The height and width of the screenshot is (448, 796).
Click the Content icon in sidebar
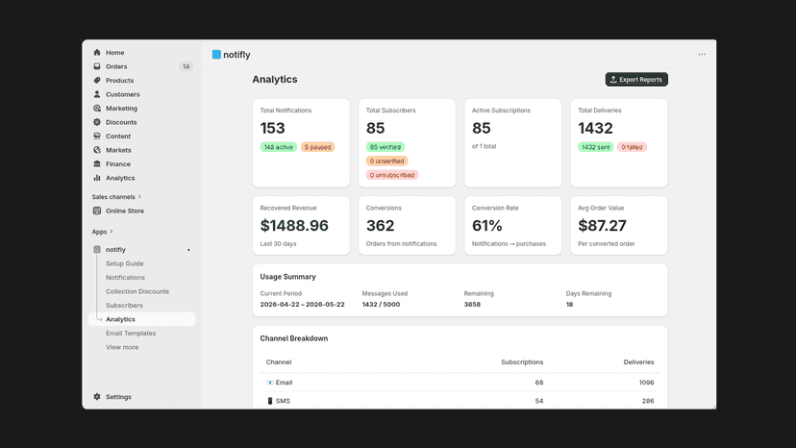97,137
